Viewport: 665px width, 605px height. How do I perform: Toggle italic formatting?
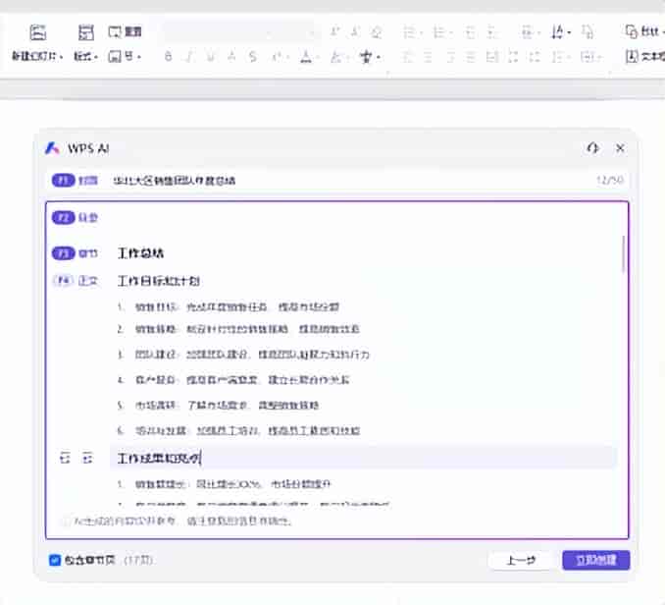tap(189, 56)
